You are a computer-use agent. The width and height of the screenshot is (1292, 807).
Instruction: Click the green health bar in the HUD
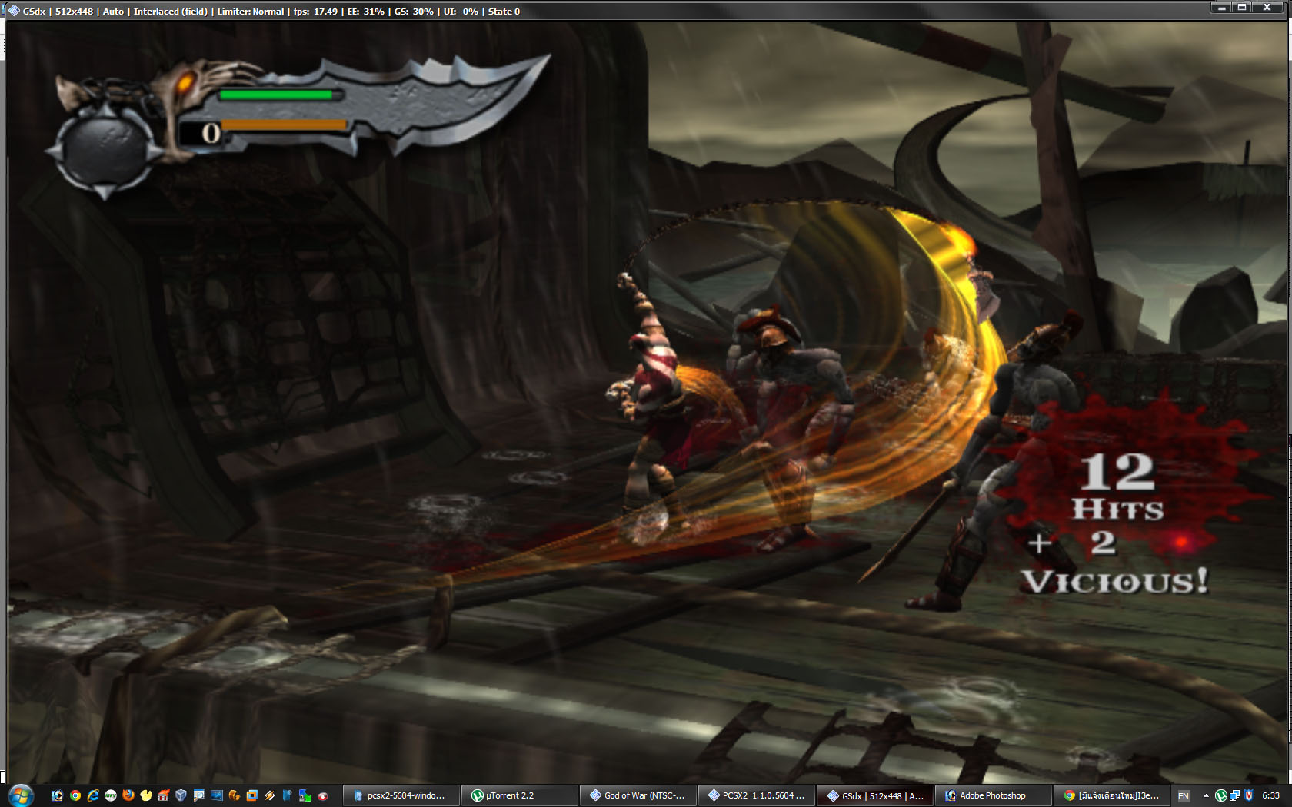click(276, 95)
